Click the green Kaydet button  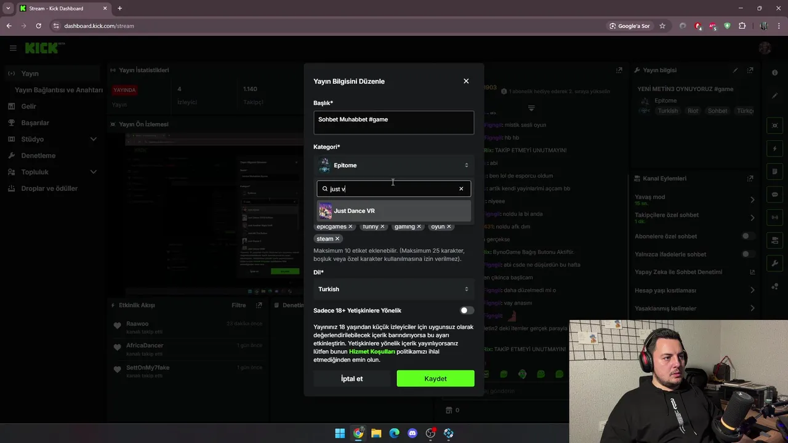[435, 378]
